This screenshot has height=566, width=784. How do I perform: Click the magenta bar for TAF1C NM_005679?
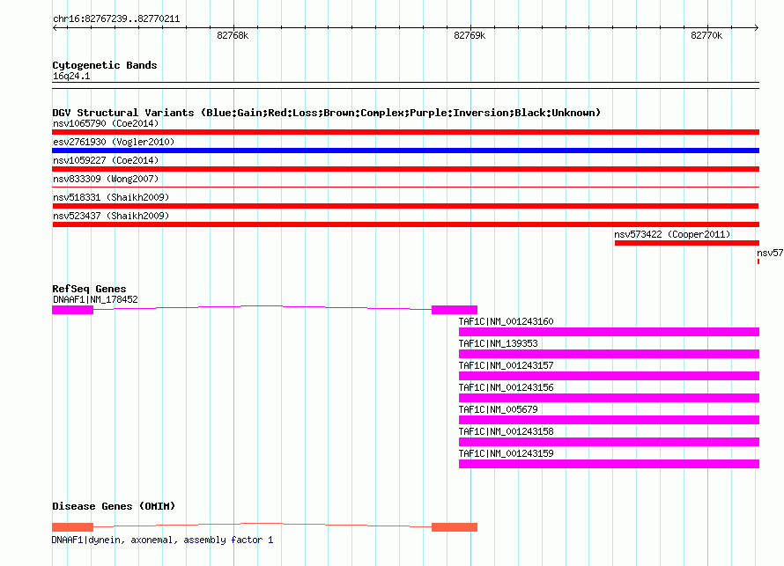[x=609, y=420]
